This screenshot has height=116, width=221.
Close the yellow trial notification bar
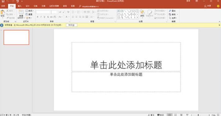219,25
